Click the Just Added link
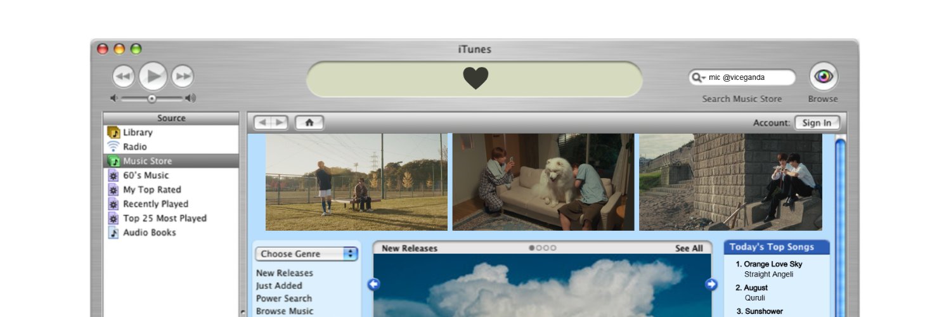Viewport: 951px width, 317px height. coord(279,286)
